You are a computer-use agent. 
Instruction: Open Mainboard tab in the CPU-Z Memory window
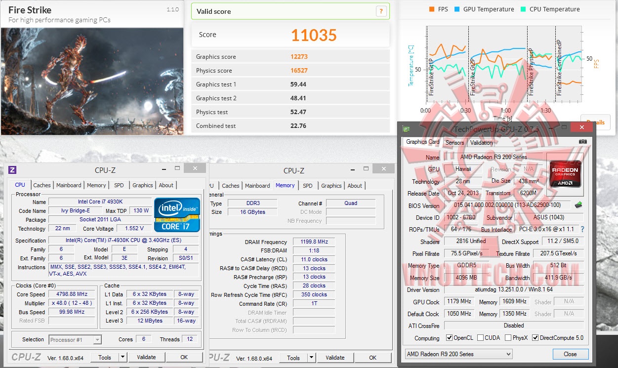pos(257,186)
